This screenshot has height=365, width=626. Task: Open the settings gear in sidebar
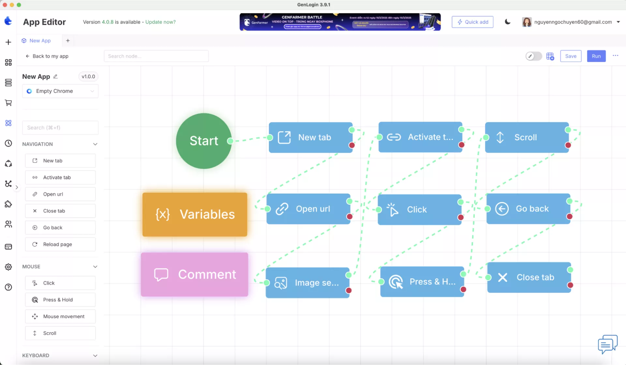(8, 267)
